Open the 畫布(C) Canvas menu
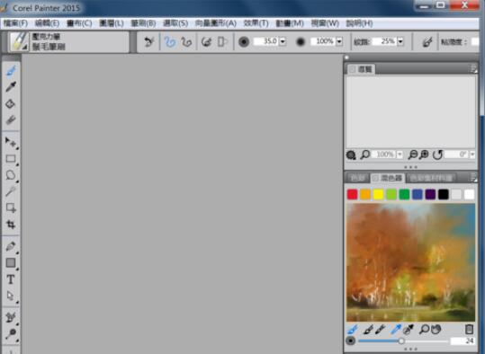This screenshot has width=485, height=354. click(x=79, y=23)
